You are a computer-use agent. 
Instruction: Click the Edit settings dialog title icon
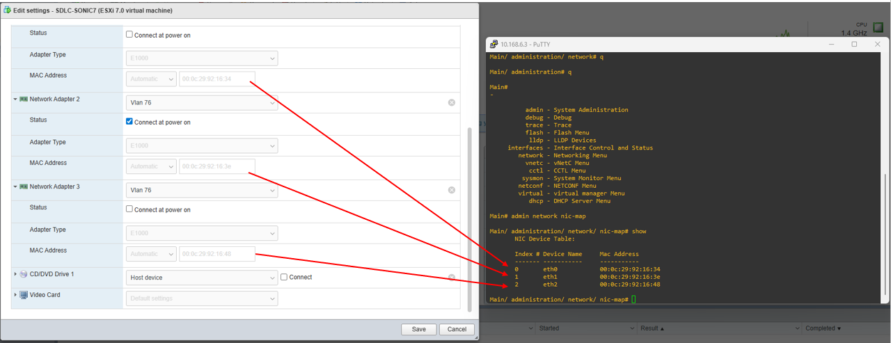8,10
